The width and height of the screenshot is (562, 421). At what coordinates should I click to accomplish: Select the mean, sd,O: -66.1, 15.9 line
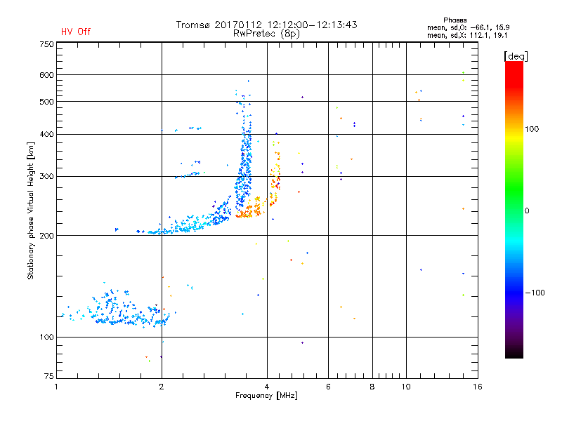[468, 27]
